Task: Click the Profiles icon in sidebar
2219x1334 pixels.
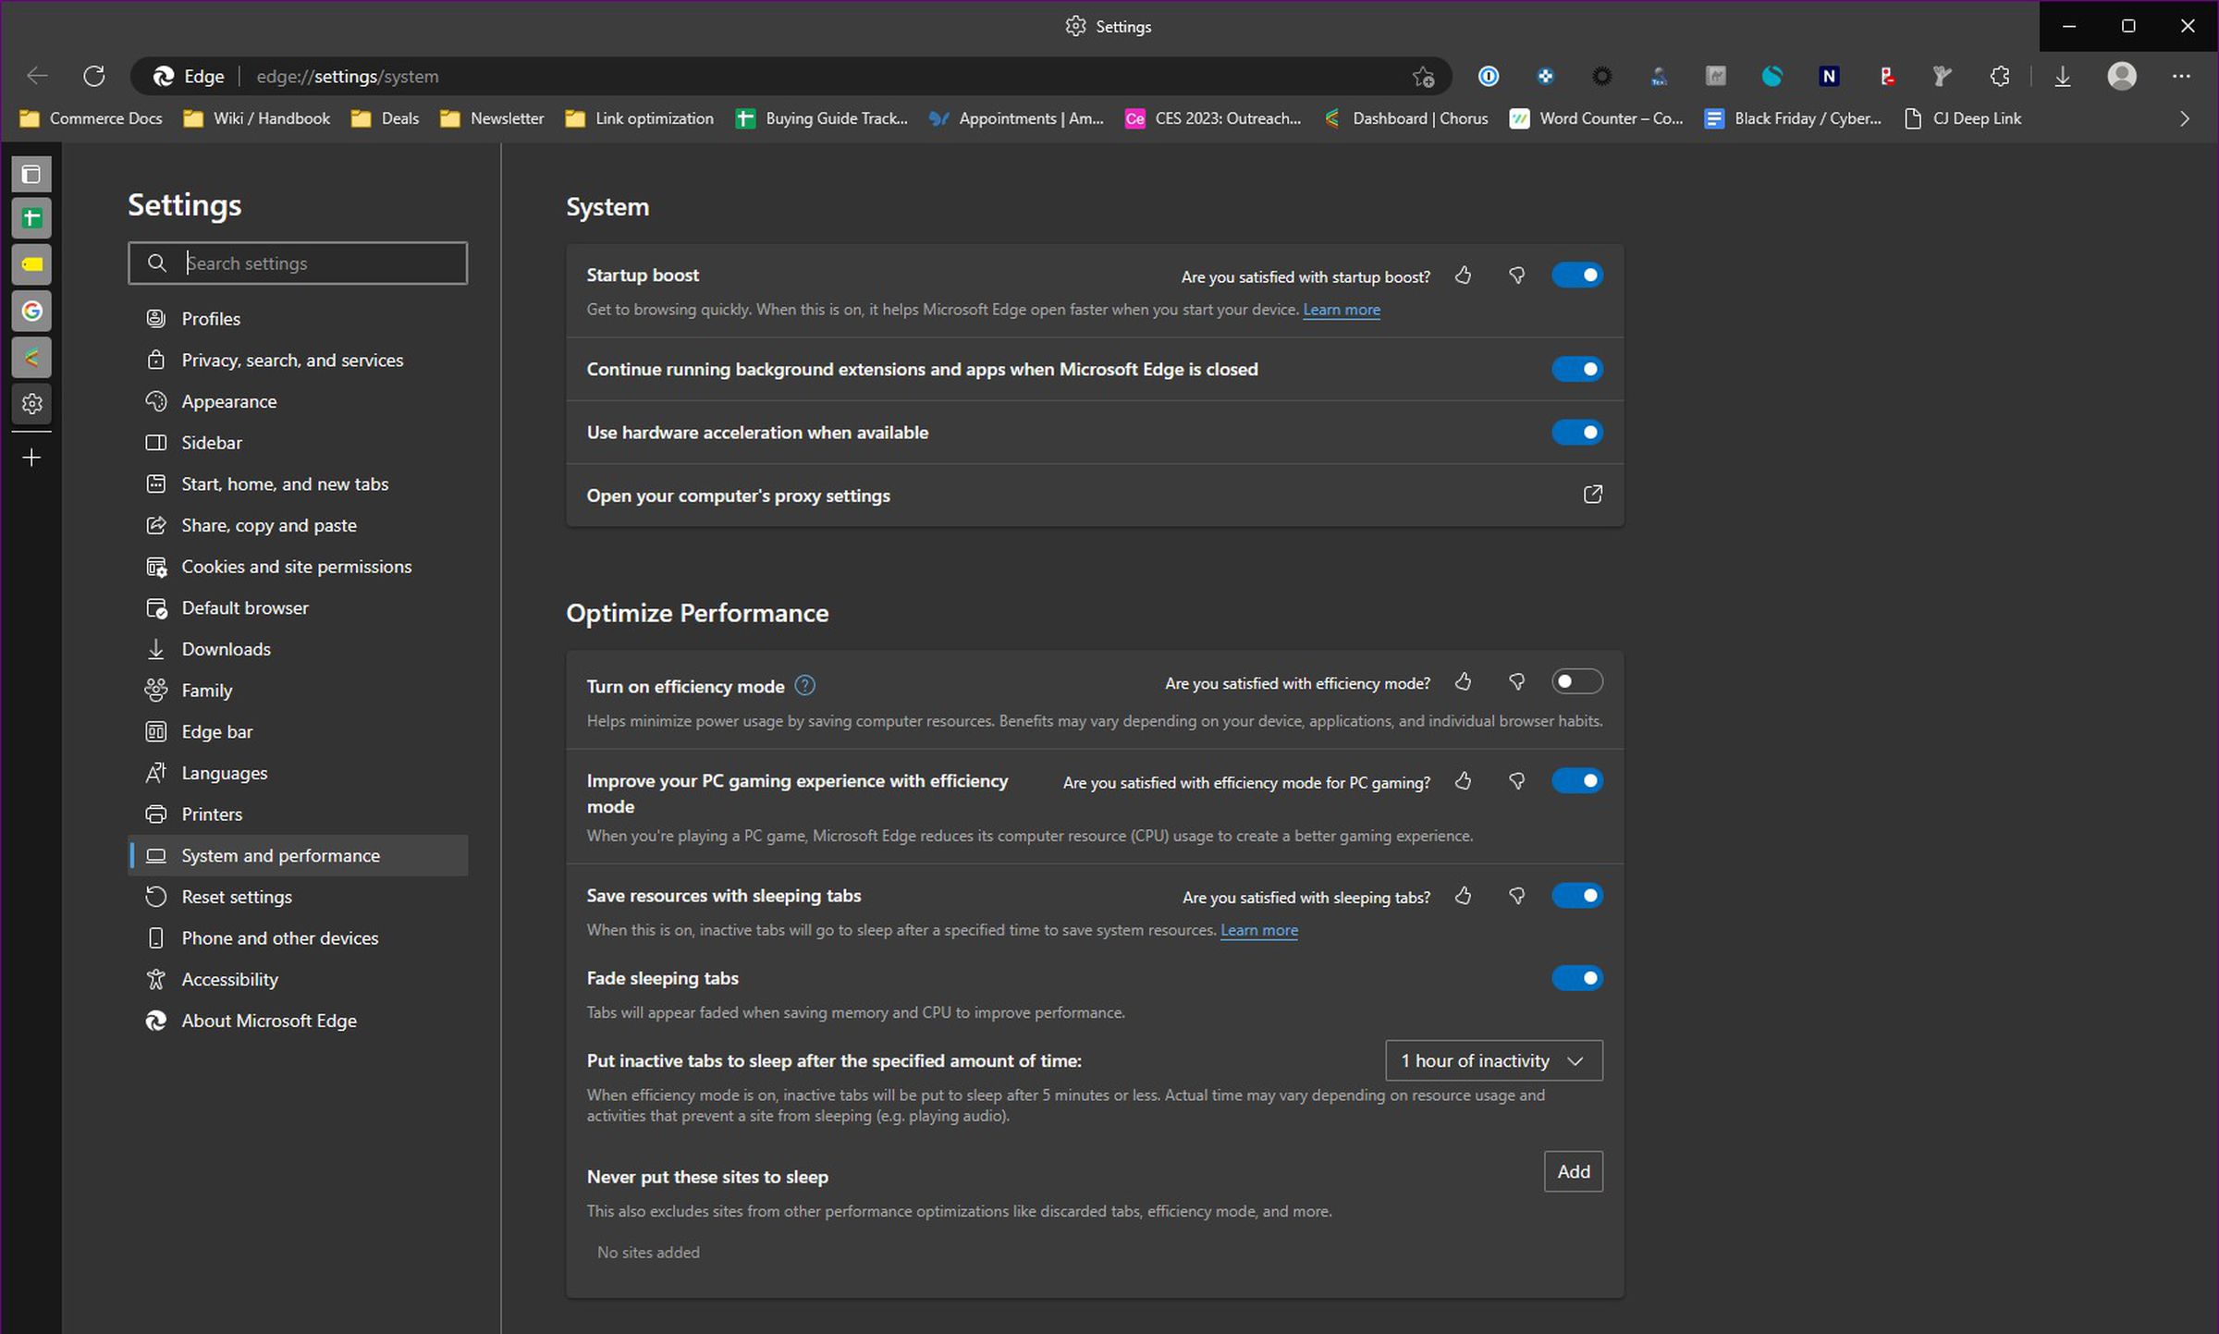Action: tap(153, 317)
